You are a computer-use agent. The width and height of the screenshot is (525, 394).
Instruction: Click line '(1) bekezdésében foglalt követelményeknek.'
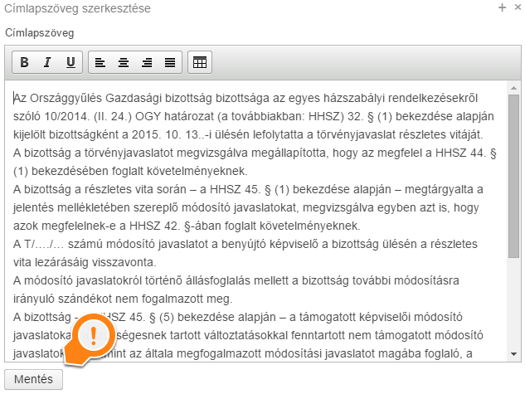pyautogui.click(x=130, y=171)
